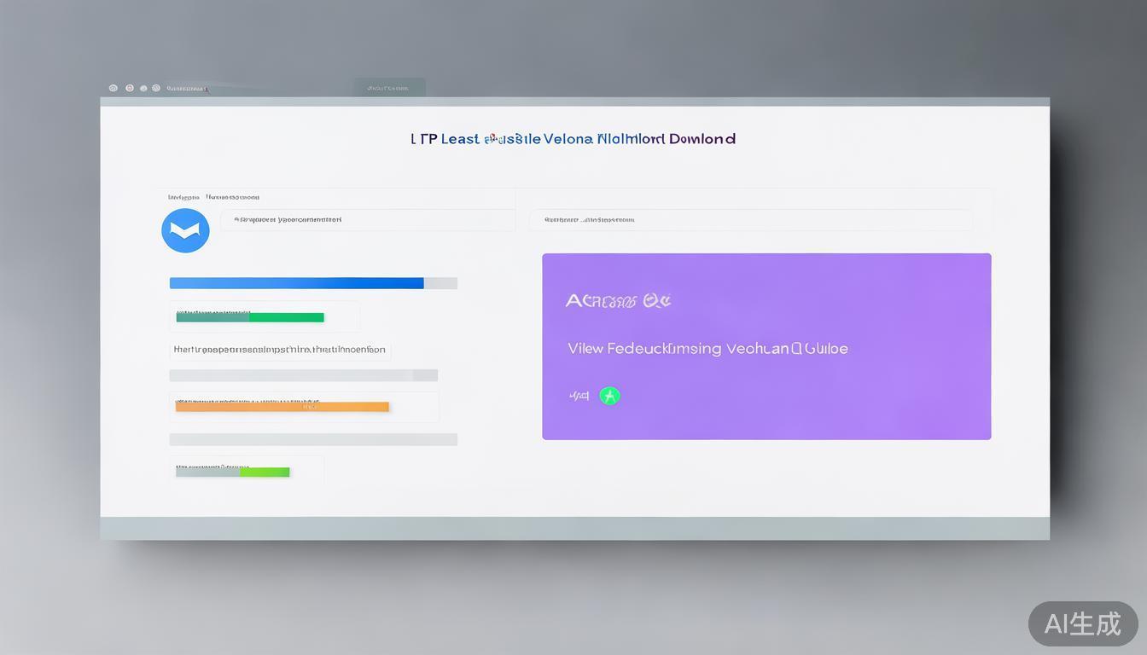Select the gray tab above the window
The width and height of the screenshot is (1147, 655).
[389, 87]
